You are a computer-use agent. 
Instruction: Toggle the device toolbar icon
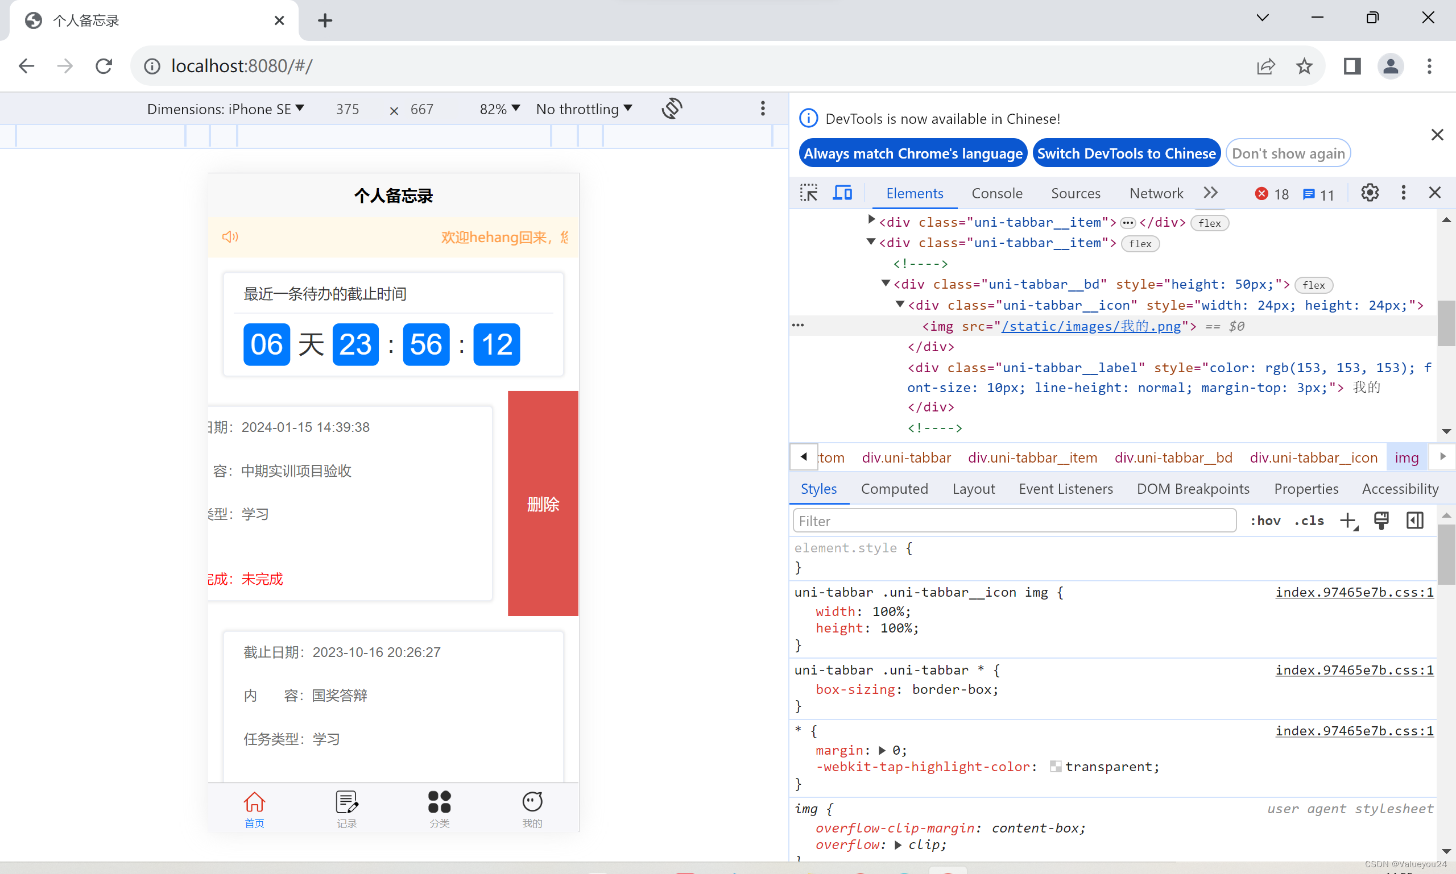tap(842, 193)
